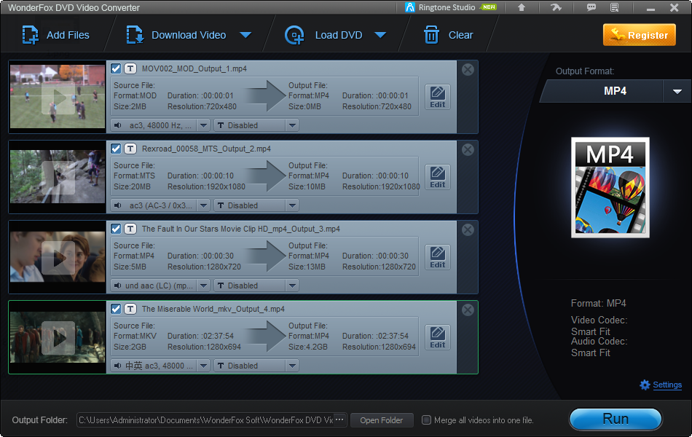The height and width of the screenshot is (437, 692).
Task: Uncheck The Fault In Our Stars checkbox
Action: pyautogui.click(x=116, y=229)
